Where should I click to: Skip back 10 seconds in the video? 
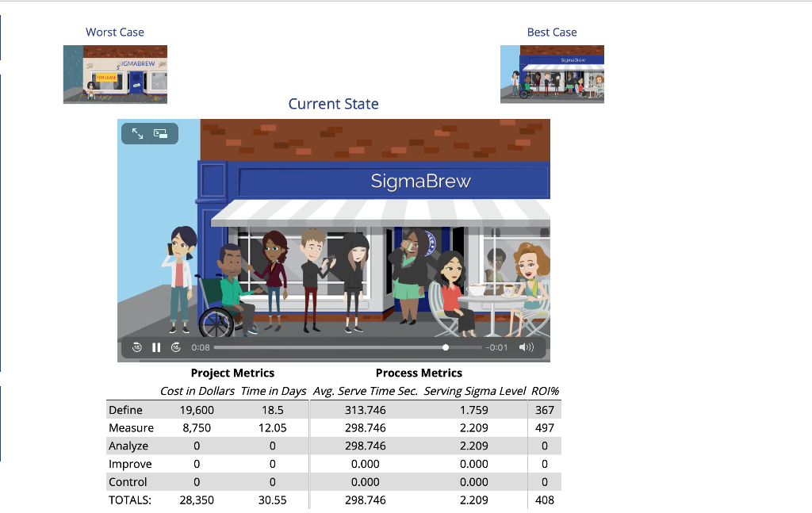[136, 347]
